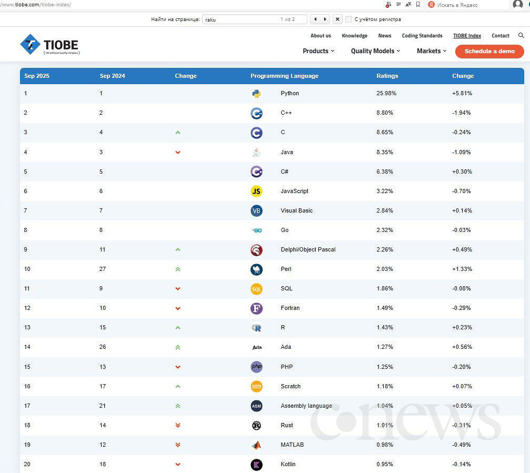Expand the Markets dropdown menu
530x473 pixels.
tap(432, 51)
